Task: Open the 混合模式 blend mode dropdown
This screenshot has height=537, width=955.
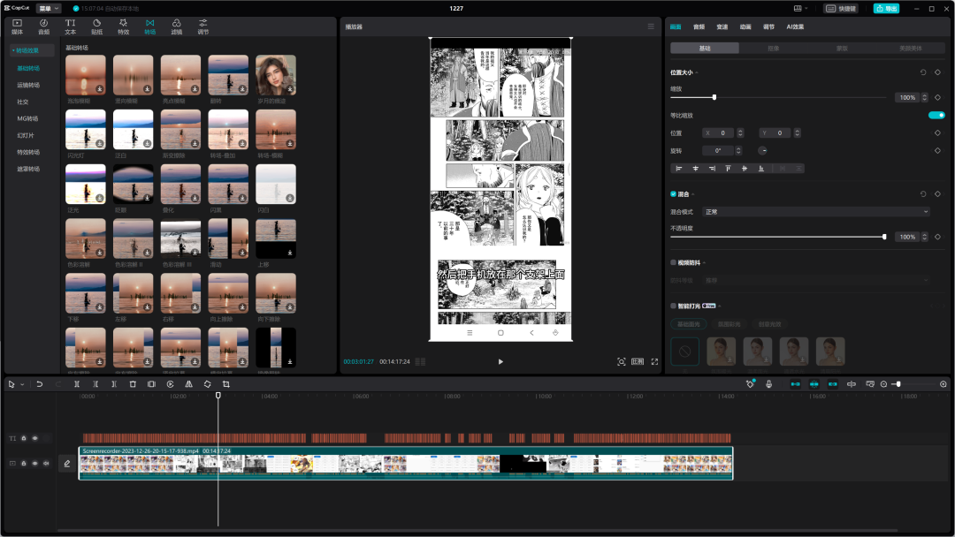Action: [816, 212]
